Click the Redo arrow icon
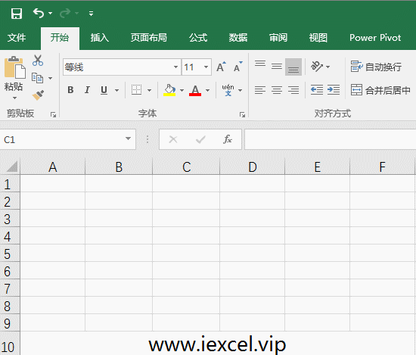 tap(65, 13)
